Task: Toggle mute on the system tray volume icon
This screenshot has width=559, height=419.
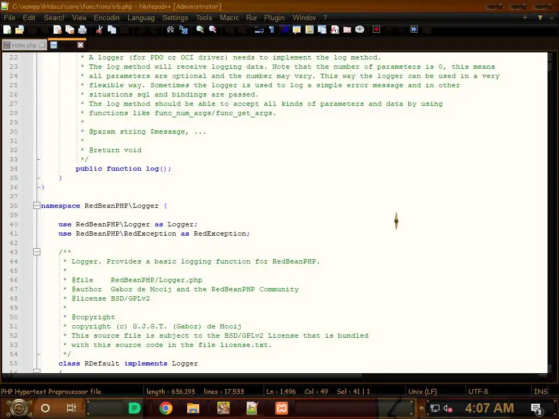Action: [x=448, y=408]
